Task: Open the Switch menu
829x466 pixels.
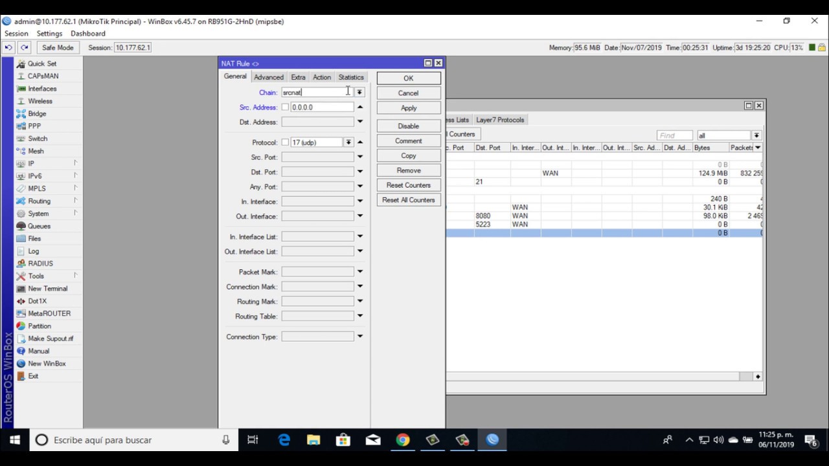Action: coord(38,139)
